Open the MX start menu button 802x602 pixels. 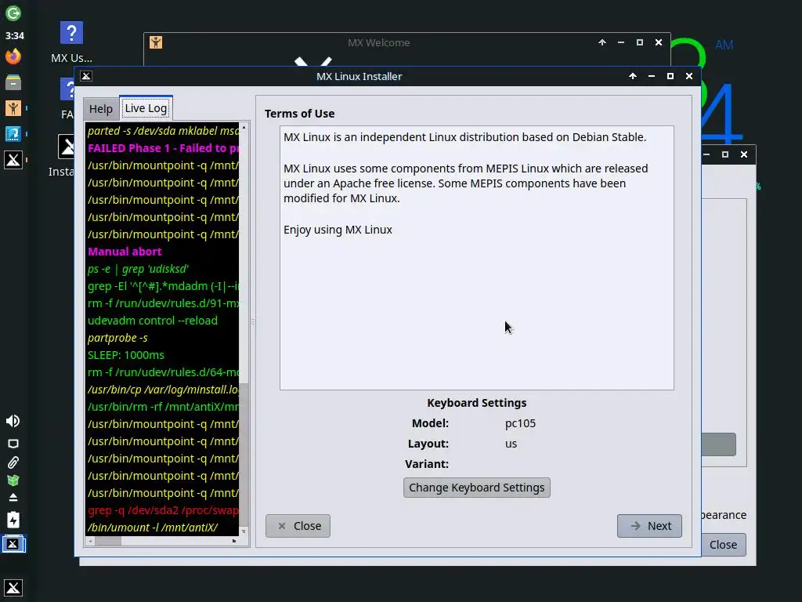13,588
